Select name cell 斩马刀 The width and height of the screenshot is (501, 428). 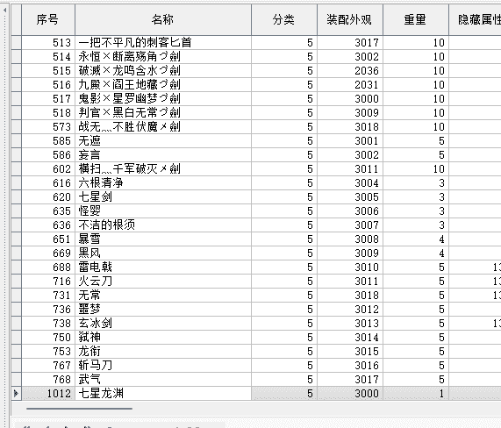click(x=163, y=366)
